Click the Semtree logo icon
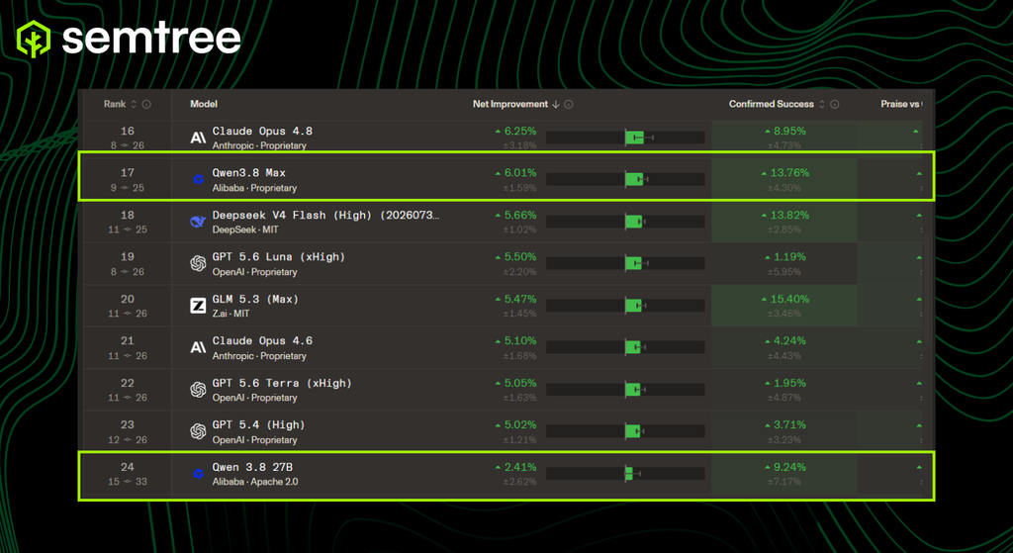The image size is (1013, 553). point(33,40)
